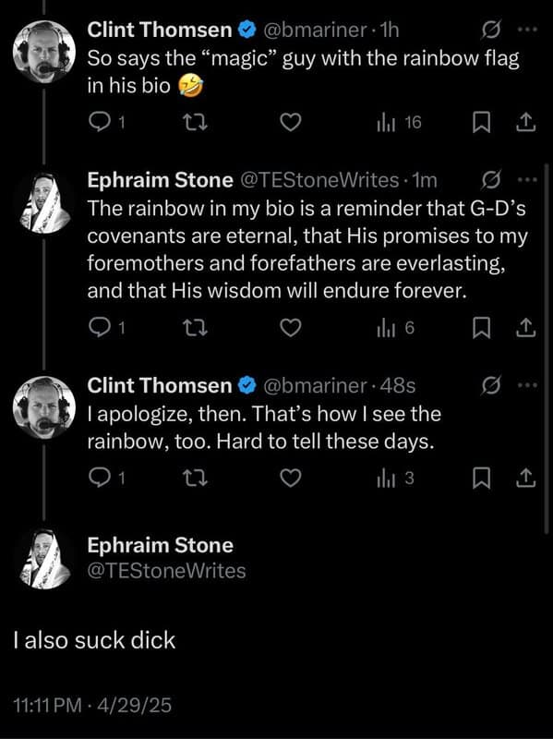The height and width of the screenshot is (739, 553).
Task: Click the share icon on Clint's first tweet
Action: pos(526,119)
